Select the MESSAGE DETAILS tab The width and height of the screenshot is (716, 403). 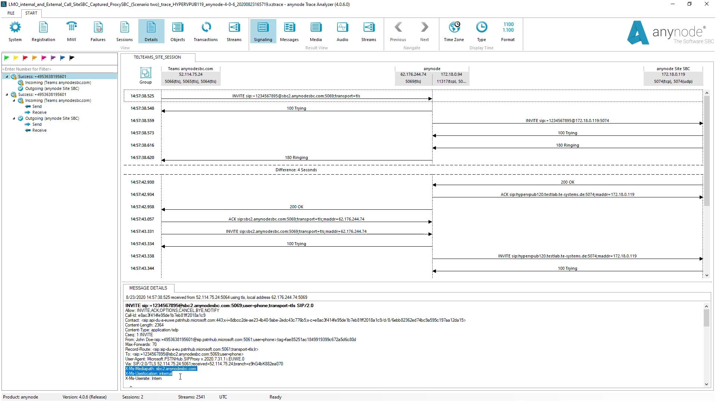(x=148, y=288)
